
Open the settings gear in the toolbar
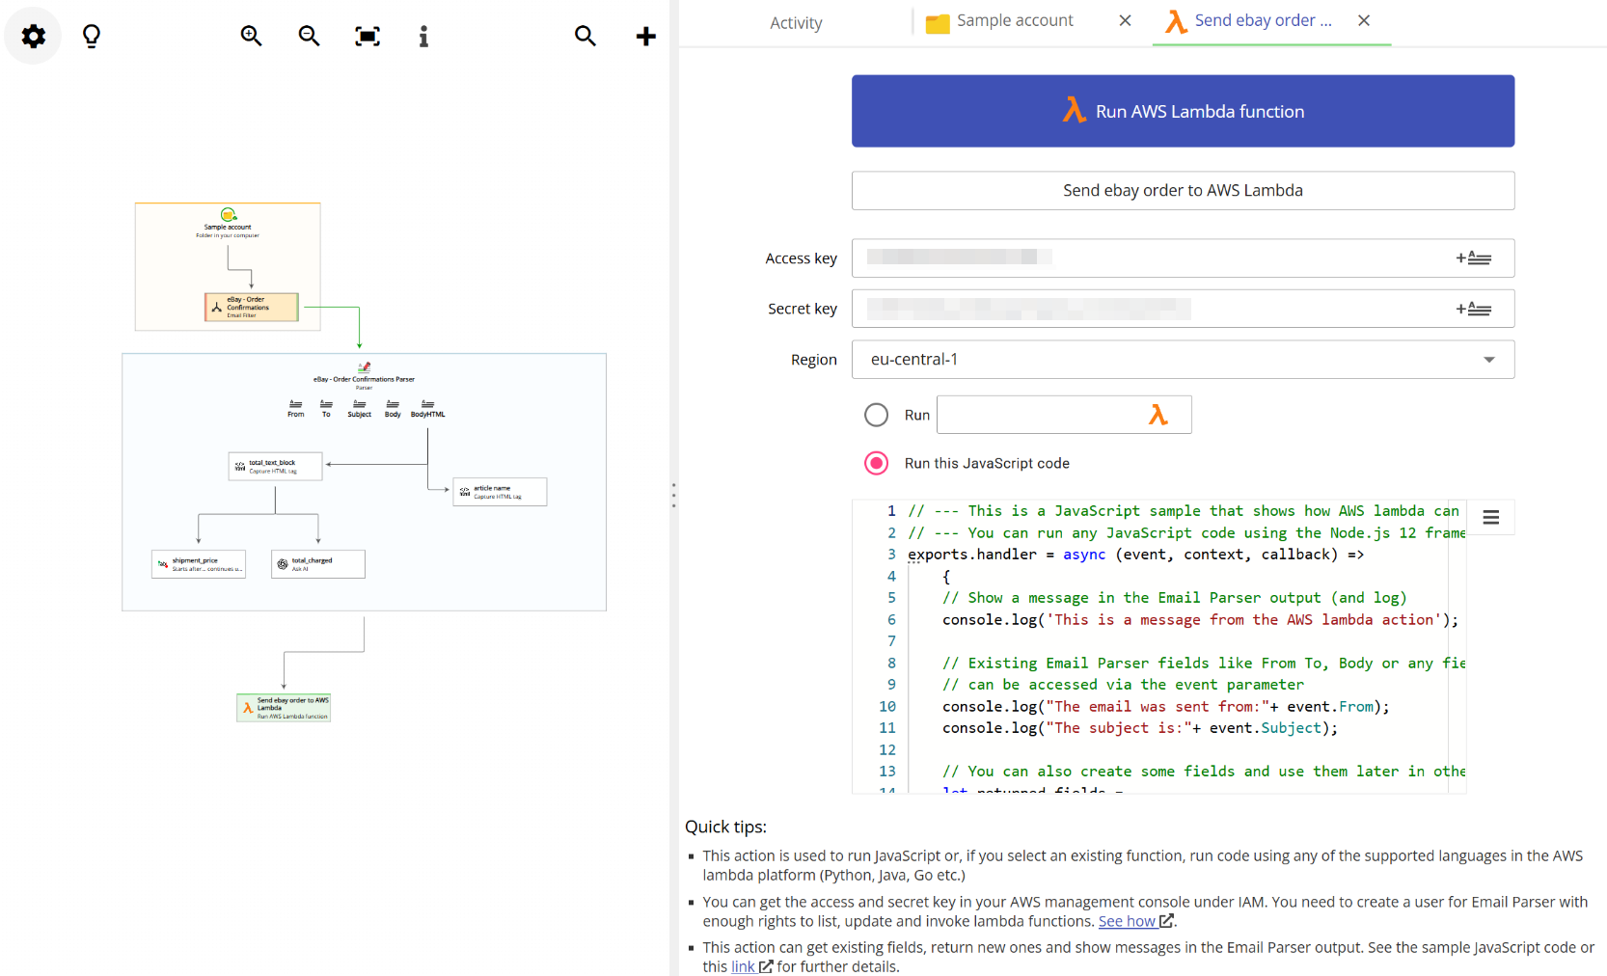click(x=32, y=36)
